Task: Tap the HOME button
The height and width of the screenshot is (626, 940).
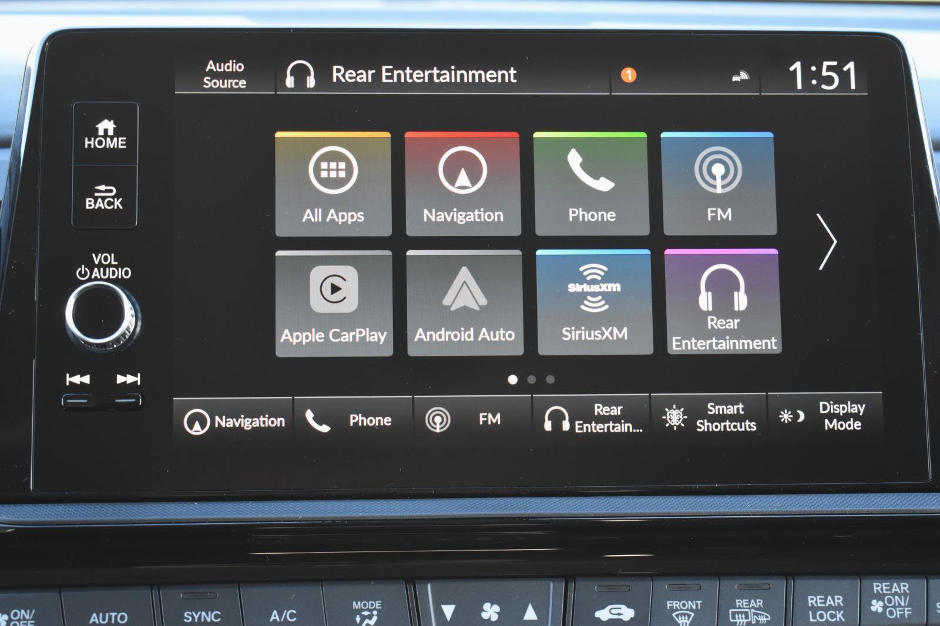Action: click(x=105, y=134)
